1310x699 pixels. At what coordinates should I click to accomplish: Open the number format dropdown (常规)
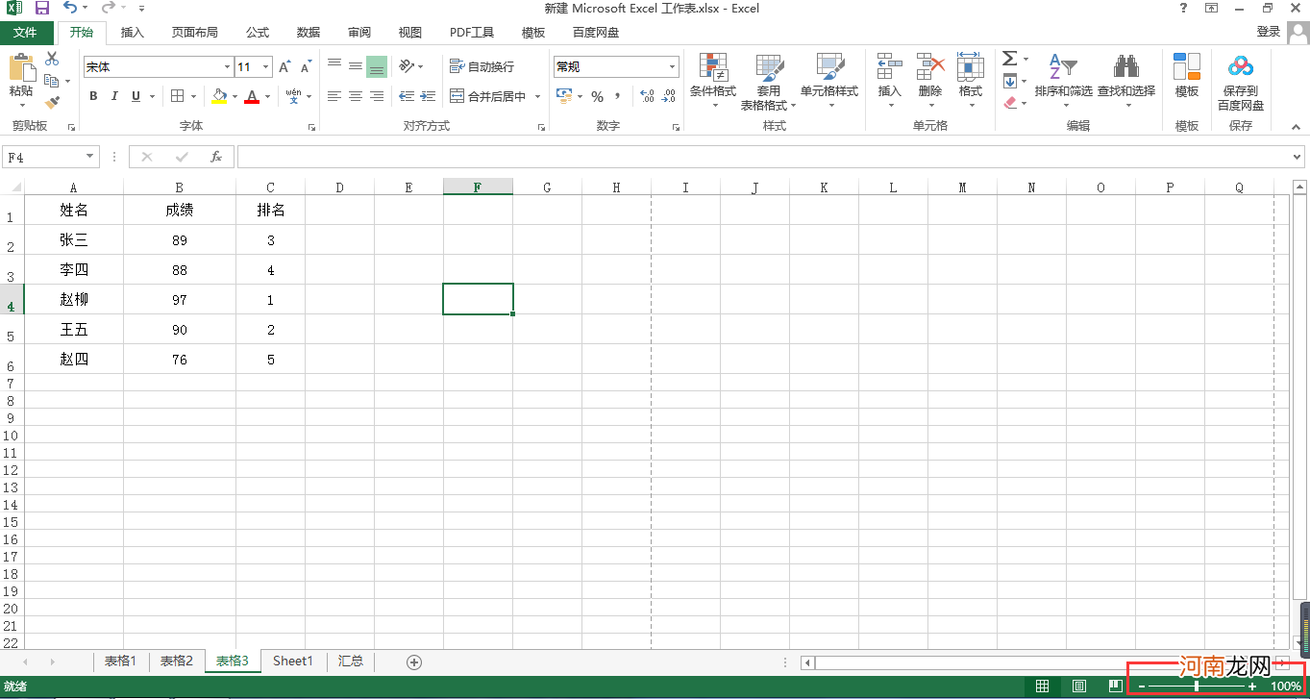click(x=673, y=67)
